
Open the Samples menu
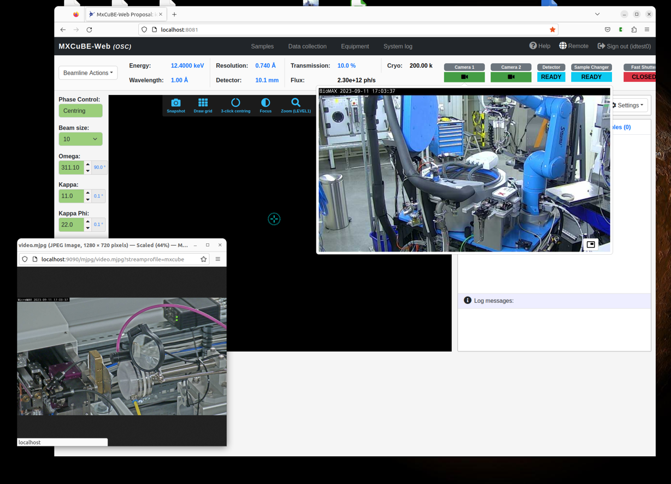tap(262, 46)
